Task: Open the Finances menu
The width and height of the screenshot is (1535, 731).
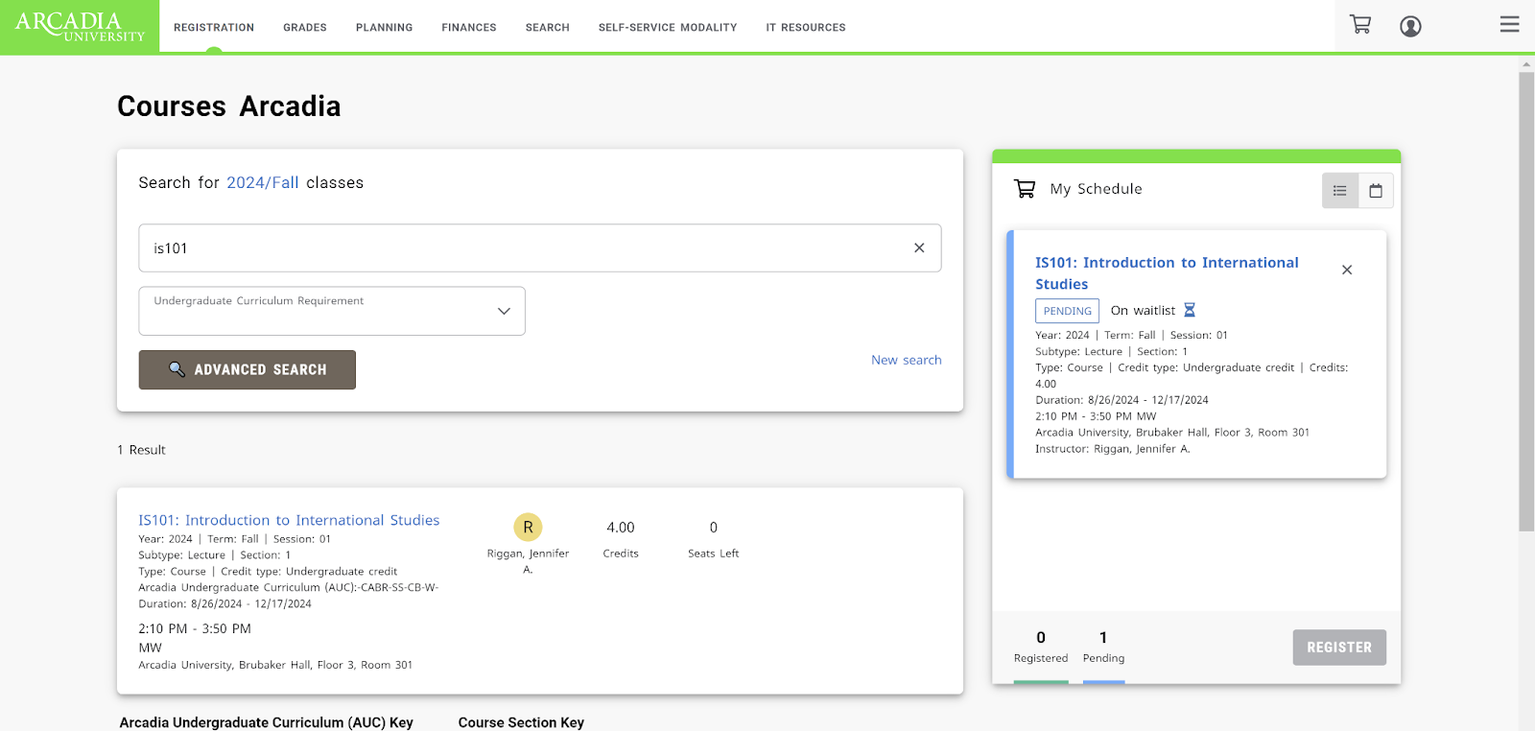Action: click(468, 28)
